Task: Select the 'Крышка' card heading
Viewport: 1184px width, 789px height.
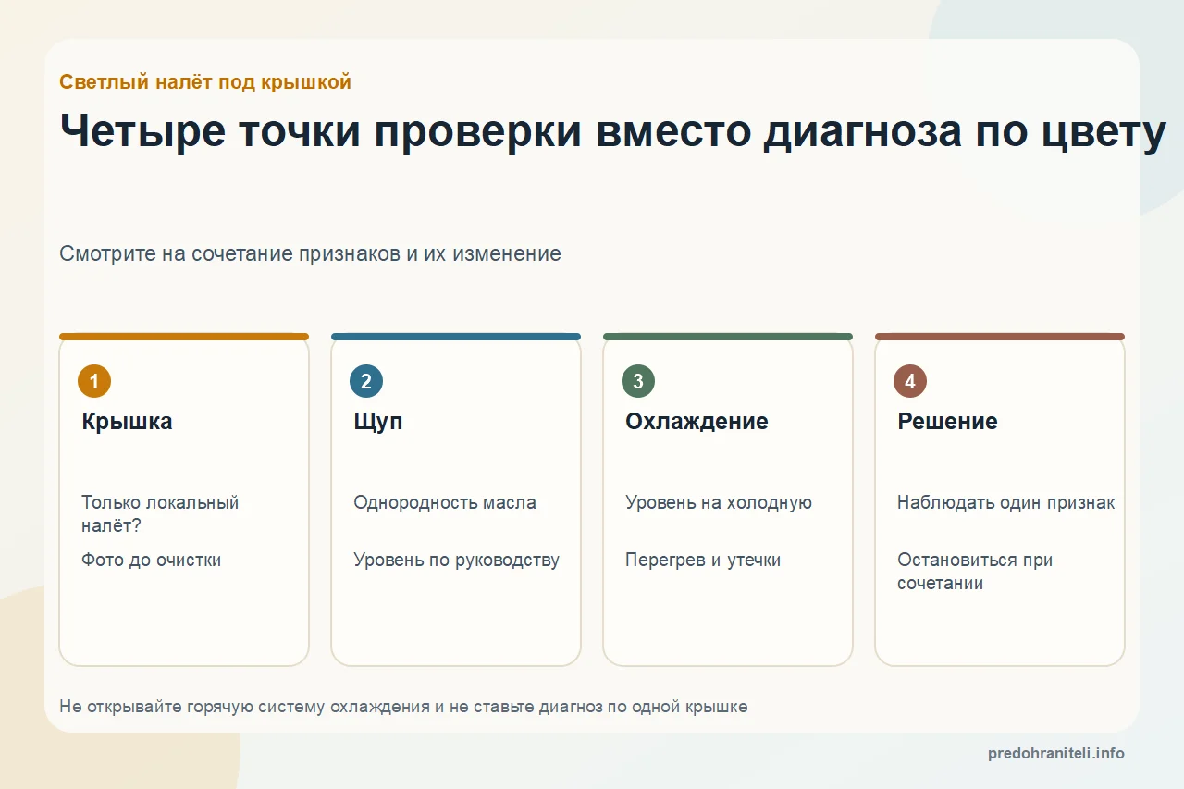Action: 127,422
